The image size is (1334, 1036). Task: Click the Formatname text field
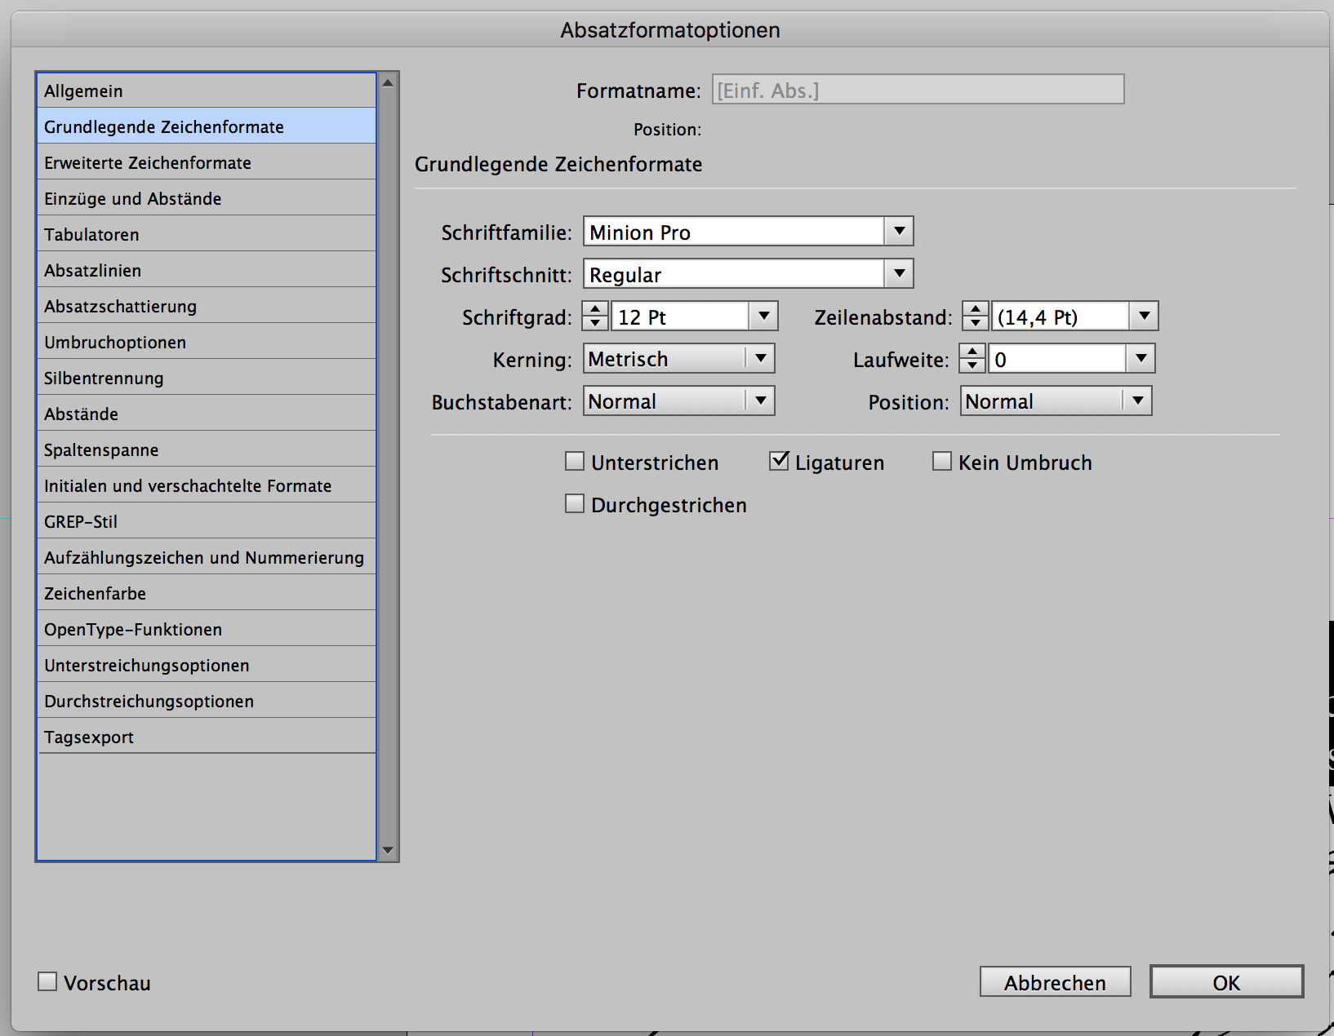coord(918,90)
